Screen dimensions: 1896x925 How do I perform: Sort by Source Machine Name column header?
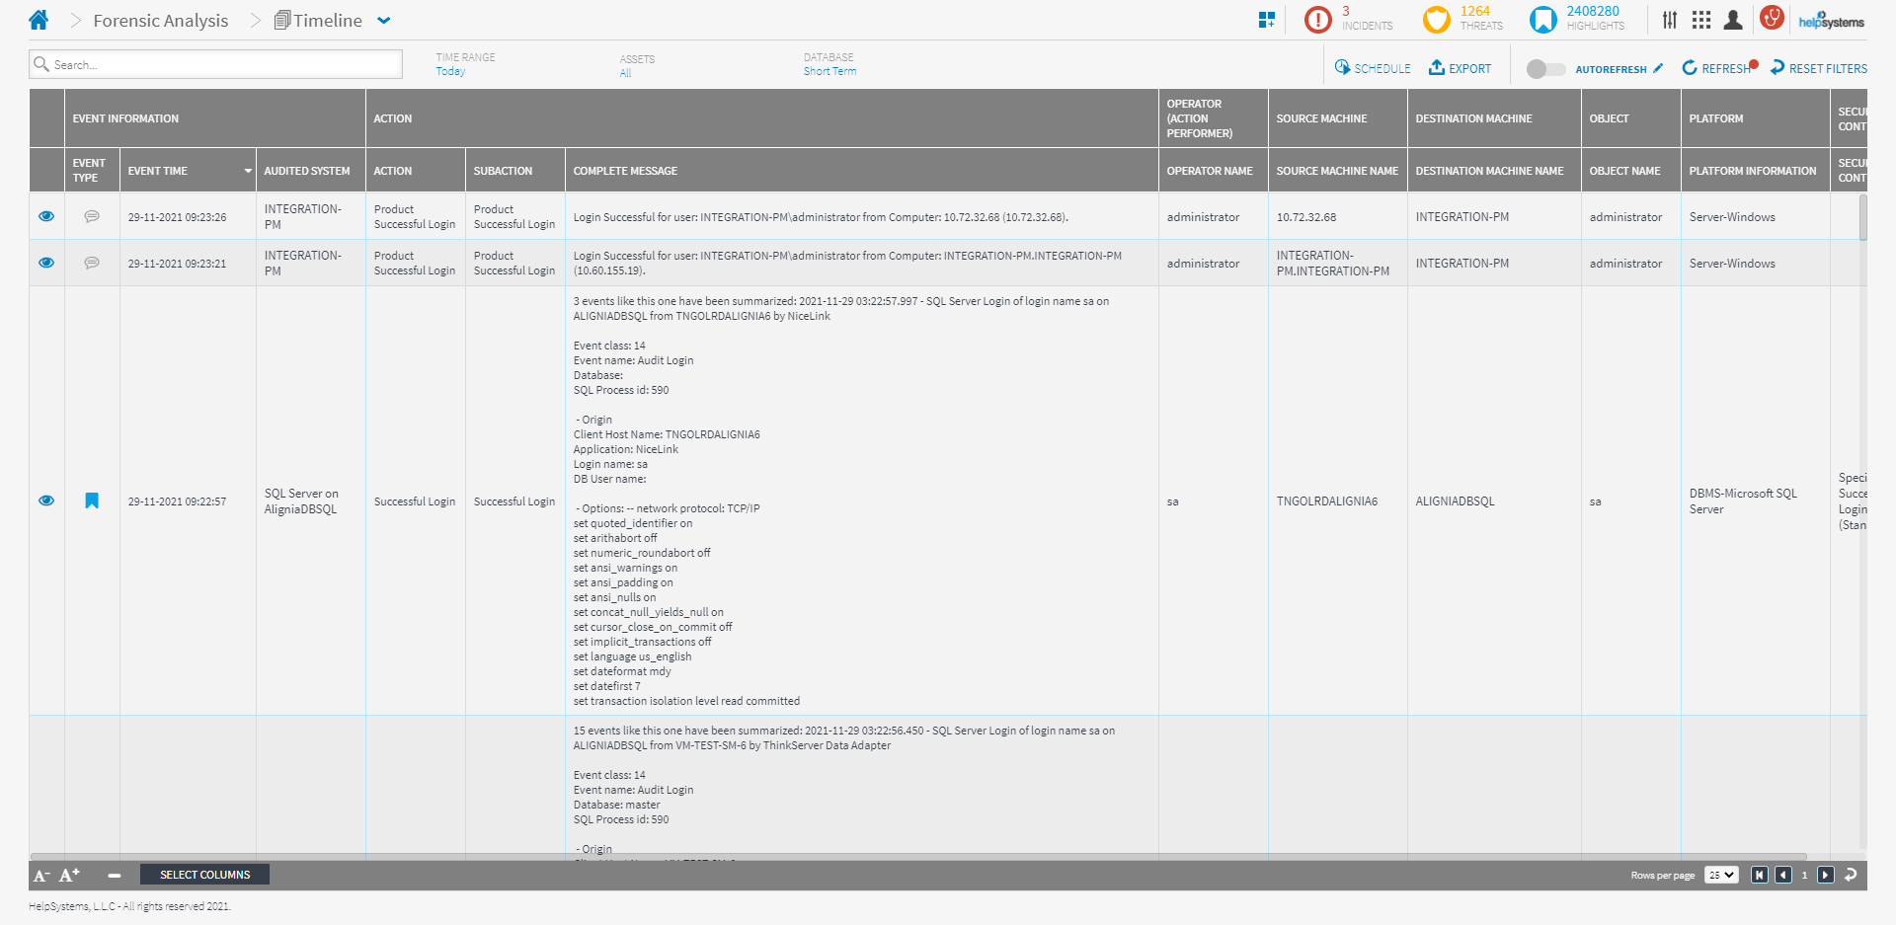(1337, 171)
